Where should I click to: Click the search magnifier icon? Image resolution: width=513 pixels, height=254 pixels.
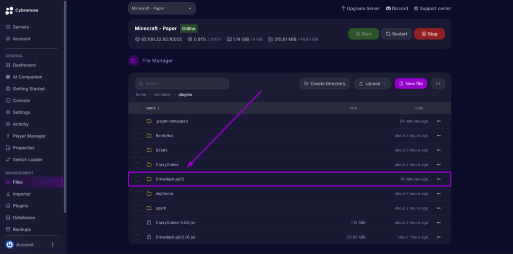click(141, 83)
